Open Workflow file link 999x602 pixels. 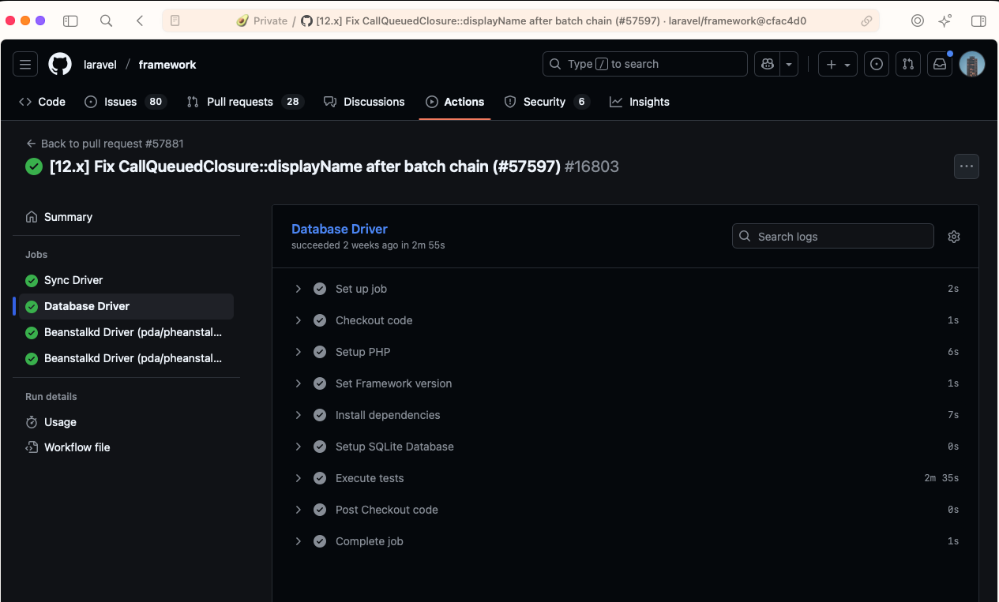click(x=126, y=447)
